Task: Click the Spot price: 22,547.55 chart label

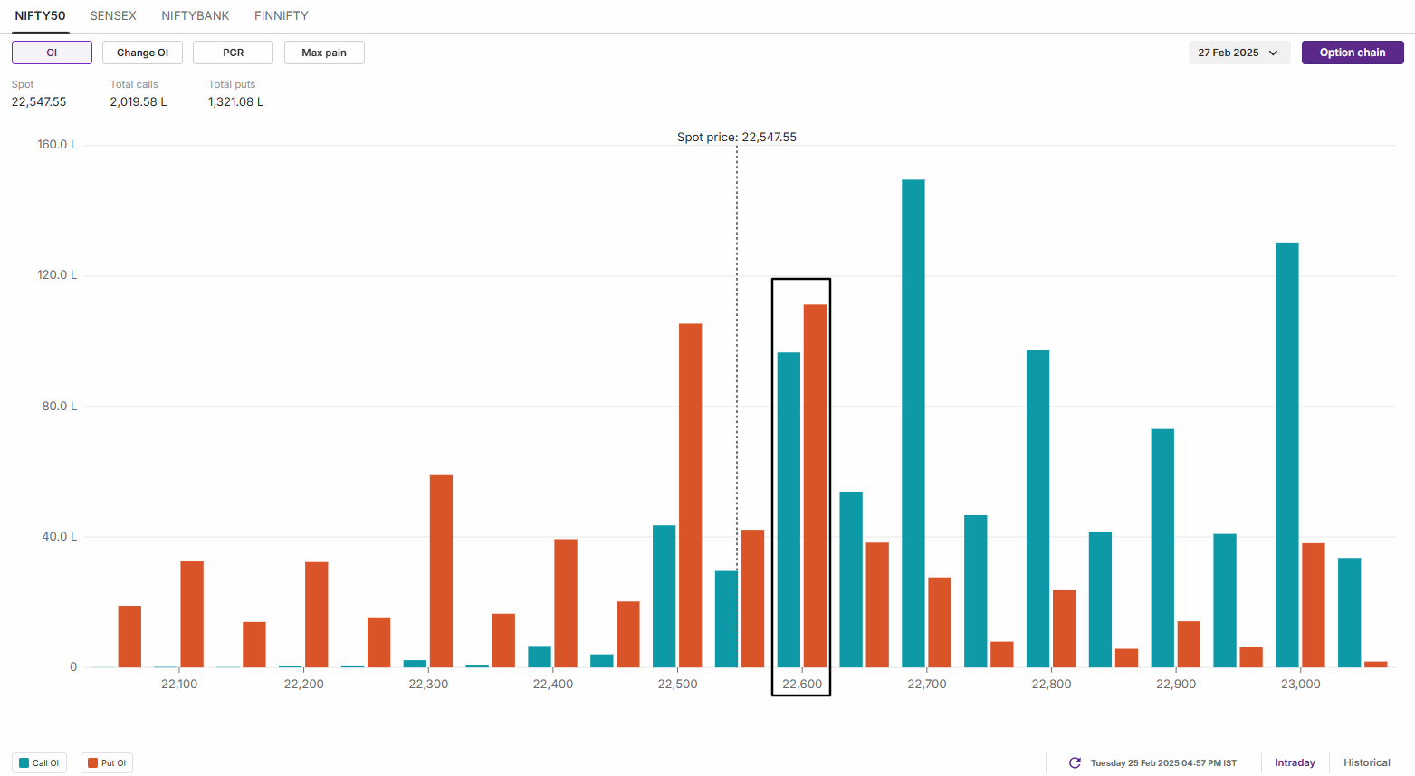Action: coord(737,138)
